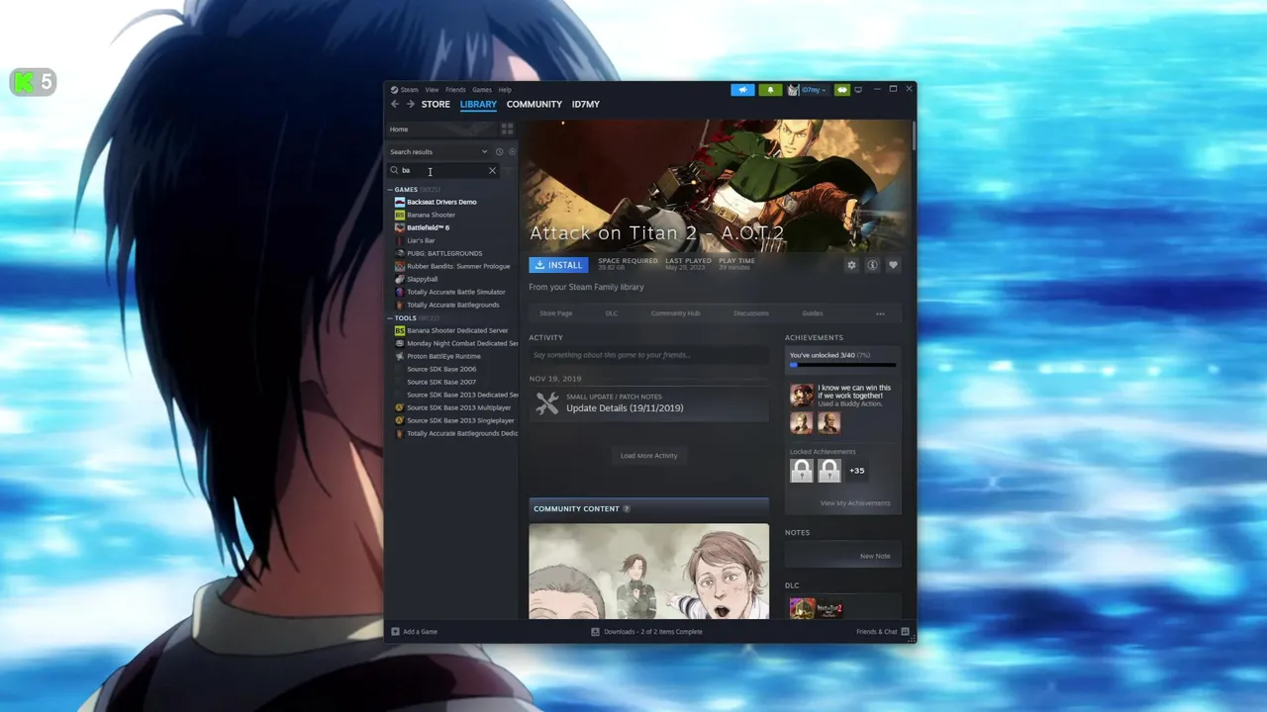Open the View menu

click(x=432, y=90)
